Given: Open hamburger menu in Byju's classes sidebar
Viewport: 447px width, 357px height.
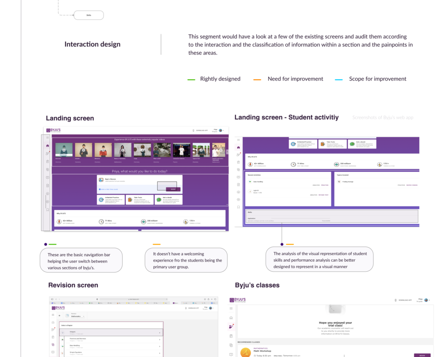Looking at the screenshot, I should [231, 308].
